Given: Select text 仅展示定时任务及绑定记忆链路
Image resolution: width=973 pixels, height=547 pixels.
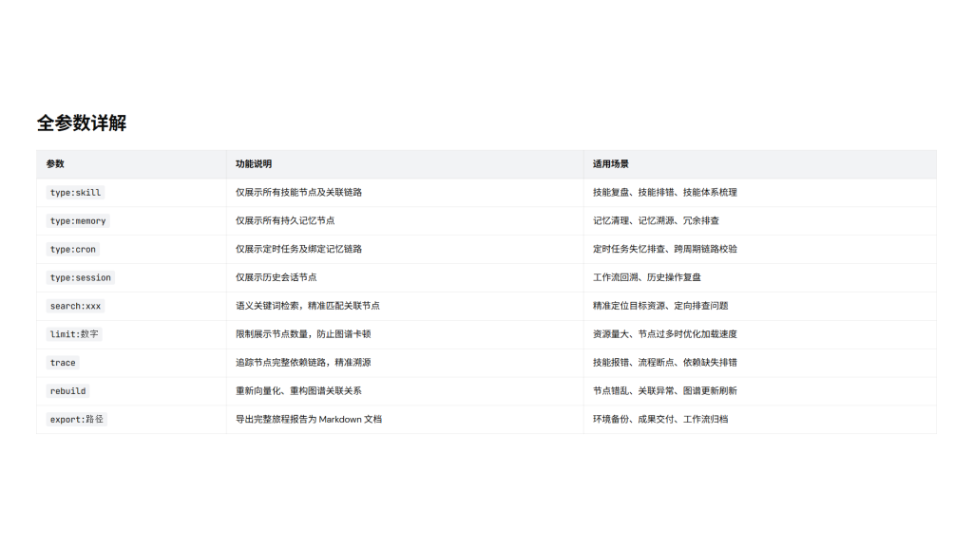Looking at the screenshot, I should (x=298, y=249).
